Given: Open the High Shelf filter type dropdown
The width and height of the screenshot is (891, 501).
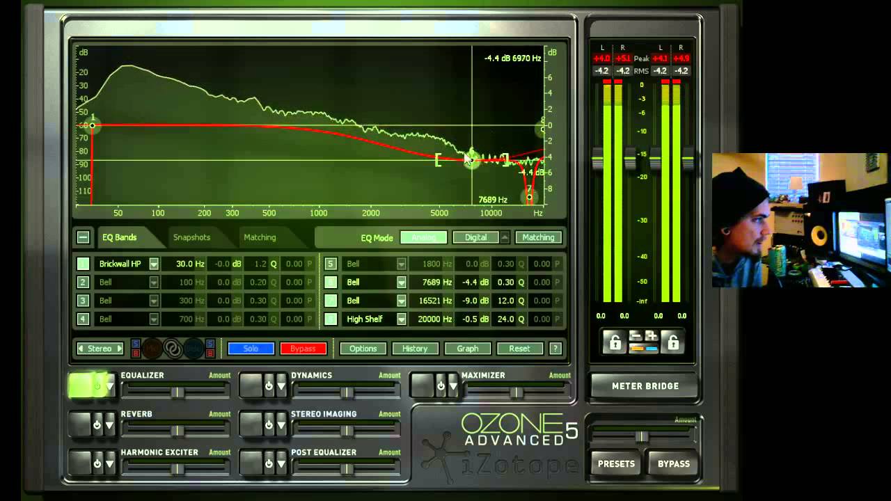Looking at the screenshot, I should pos(401,319).
